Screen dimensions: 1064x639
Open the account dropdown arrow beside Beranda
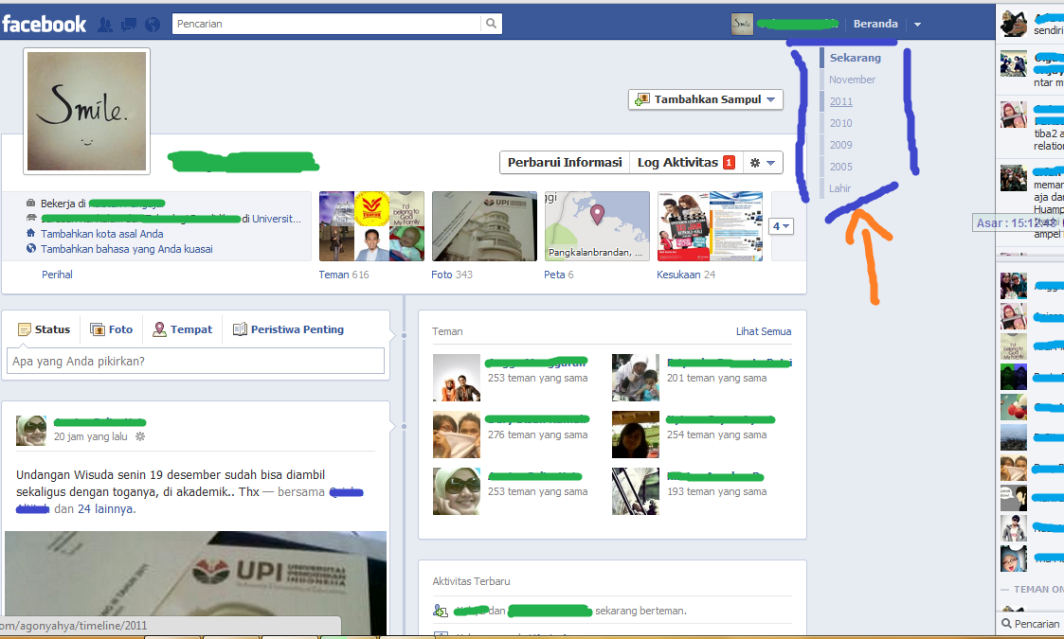point(916,24)
